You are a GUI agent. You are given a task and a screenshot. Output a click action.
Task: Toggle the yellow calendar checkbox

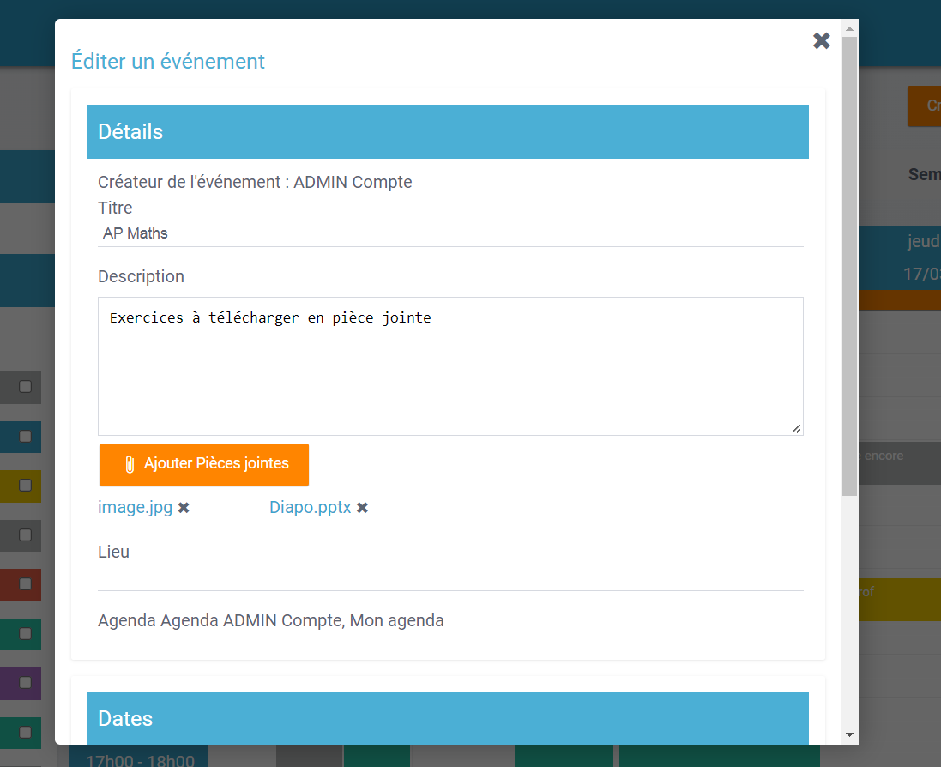(25, 486)
